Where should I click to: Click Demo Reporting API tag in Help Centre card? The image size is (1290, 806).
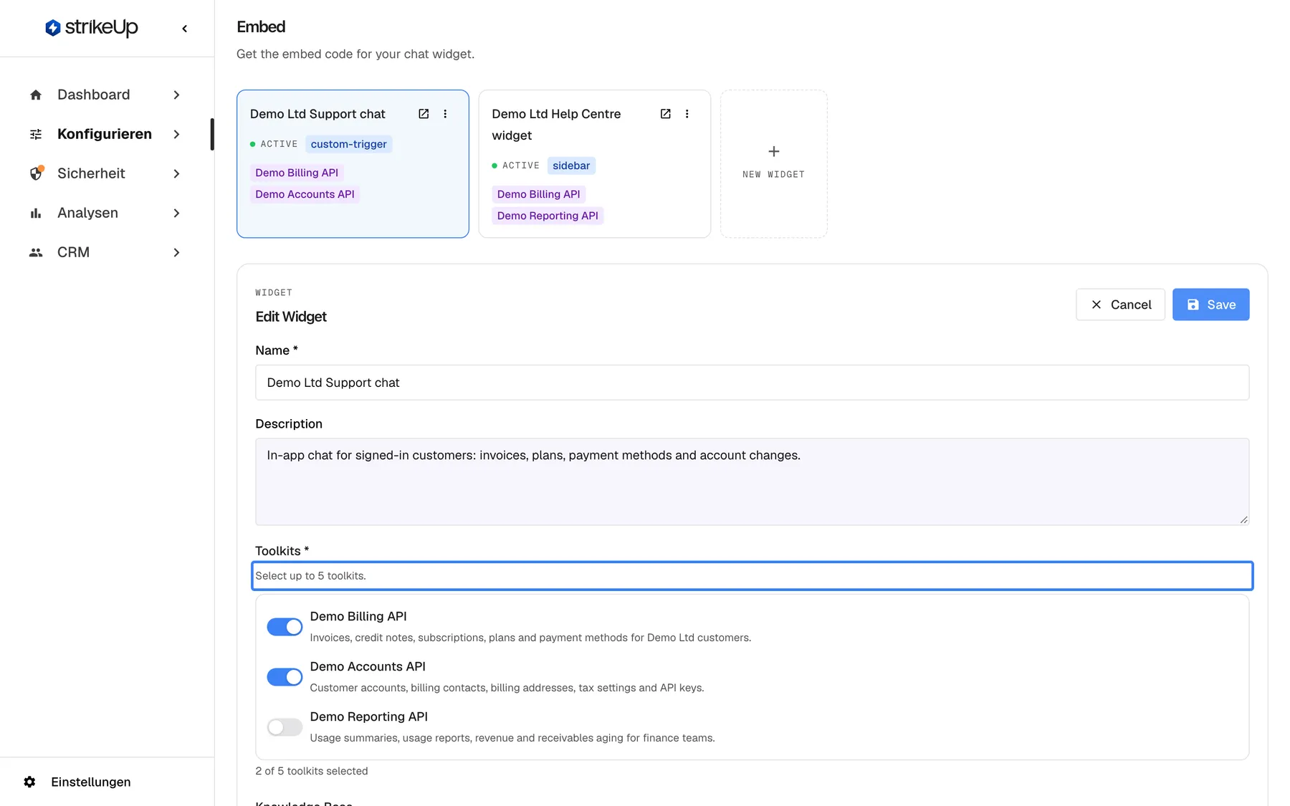coord(548,216)
